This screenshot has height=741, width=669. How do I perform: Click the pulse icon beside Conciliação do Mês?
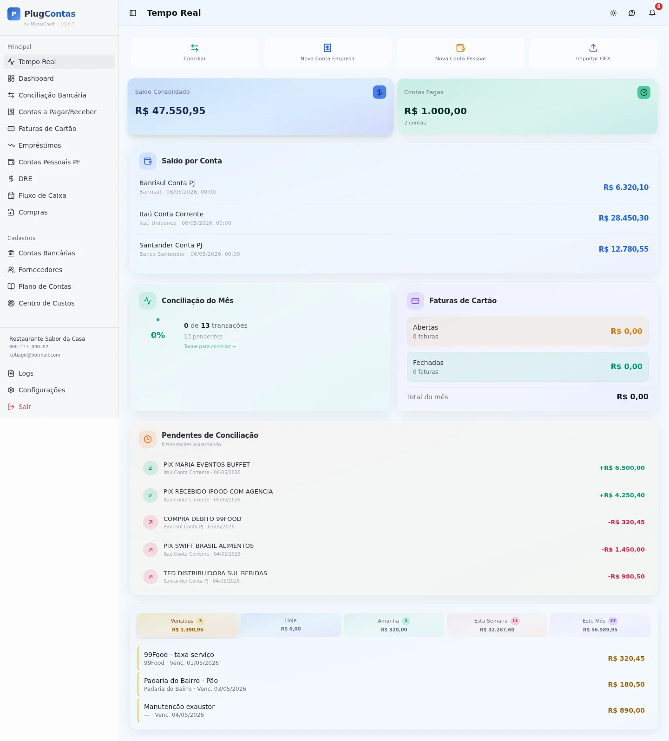tap(148, 301)
